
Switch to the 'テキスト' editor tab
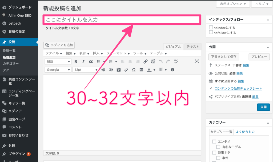[x=192, y=47]
